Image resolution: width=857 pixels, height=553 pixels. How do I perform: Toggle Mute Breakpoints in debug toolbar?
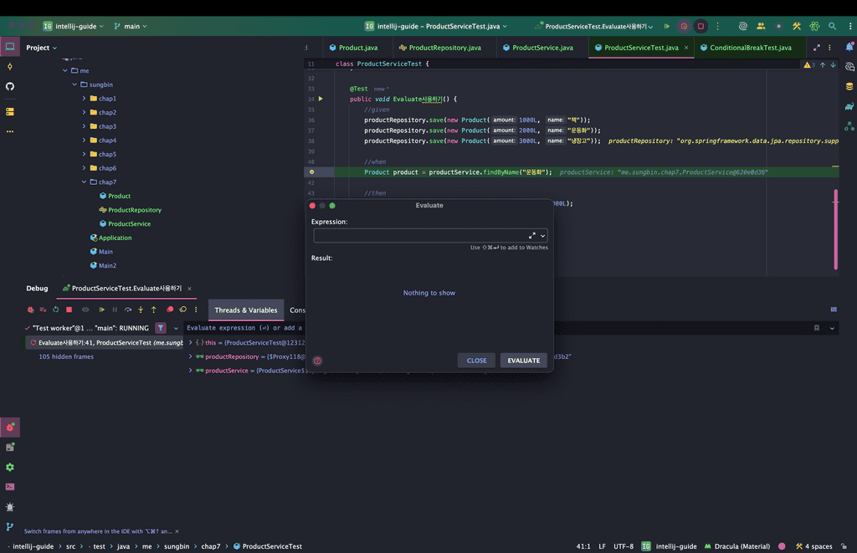click(x=182, y=310)
